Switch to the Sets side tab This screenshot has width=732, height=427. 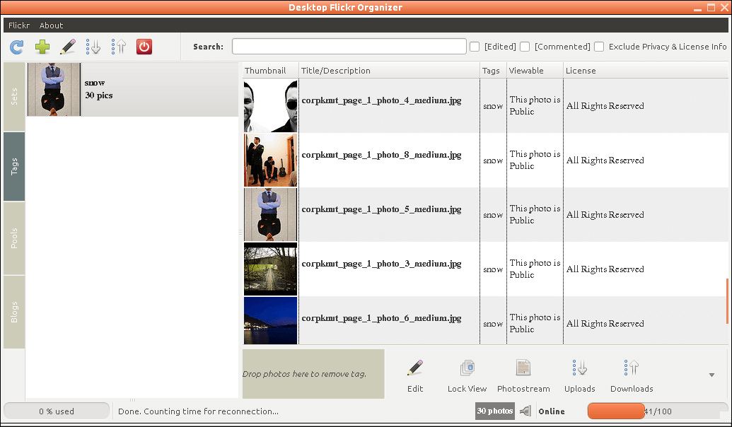coord(14,97)
